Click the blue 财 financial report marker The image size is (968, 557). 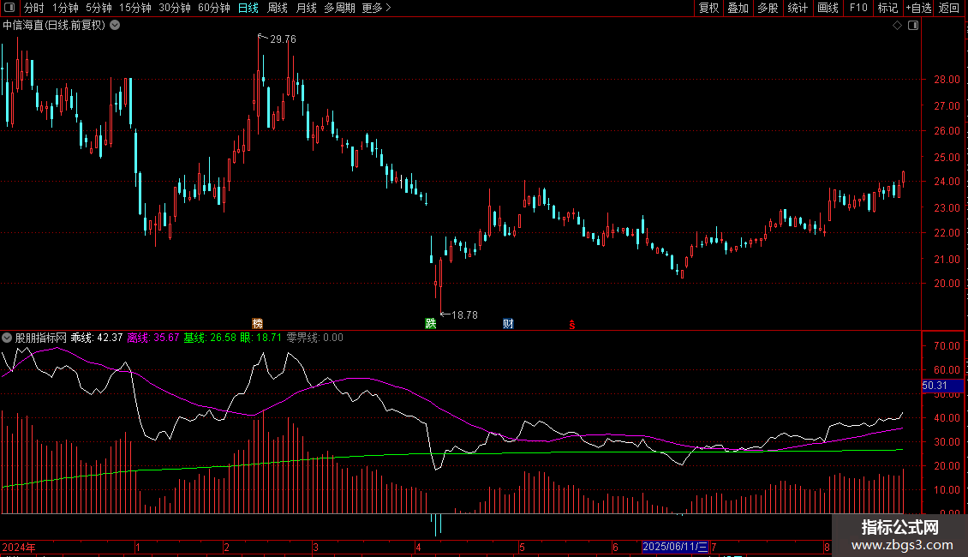pyautogui.click(x=508, y=324)
